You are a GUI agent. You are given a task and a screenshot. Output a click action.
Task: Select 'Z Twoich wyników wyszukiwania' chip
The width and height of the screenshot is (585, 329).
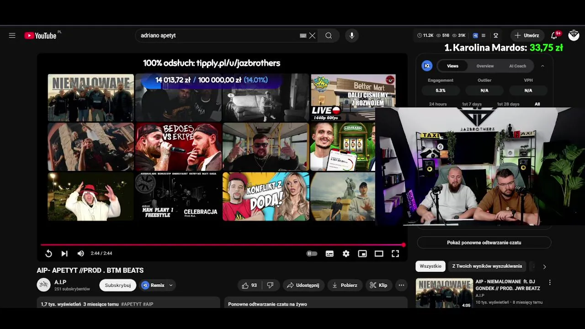(487, 266)
